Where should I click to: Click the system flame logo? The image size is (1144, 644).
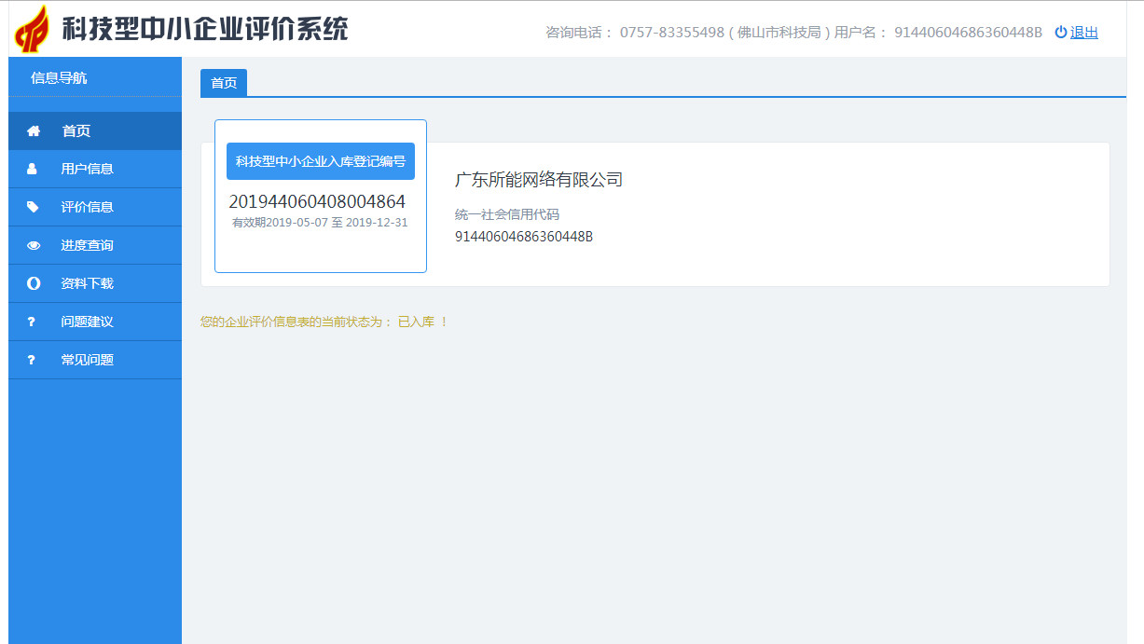tap(33, 29)
